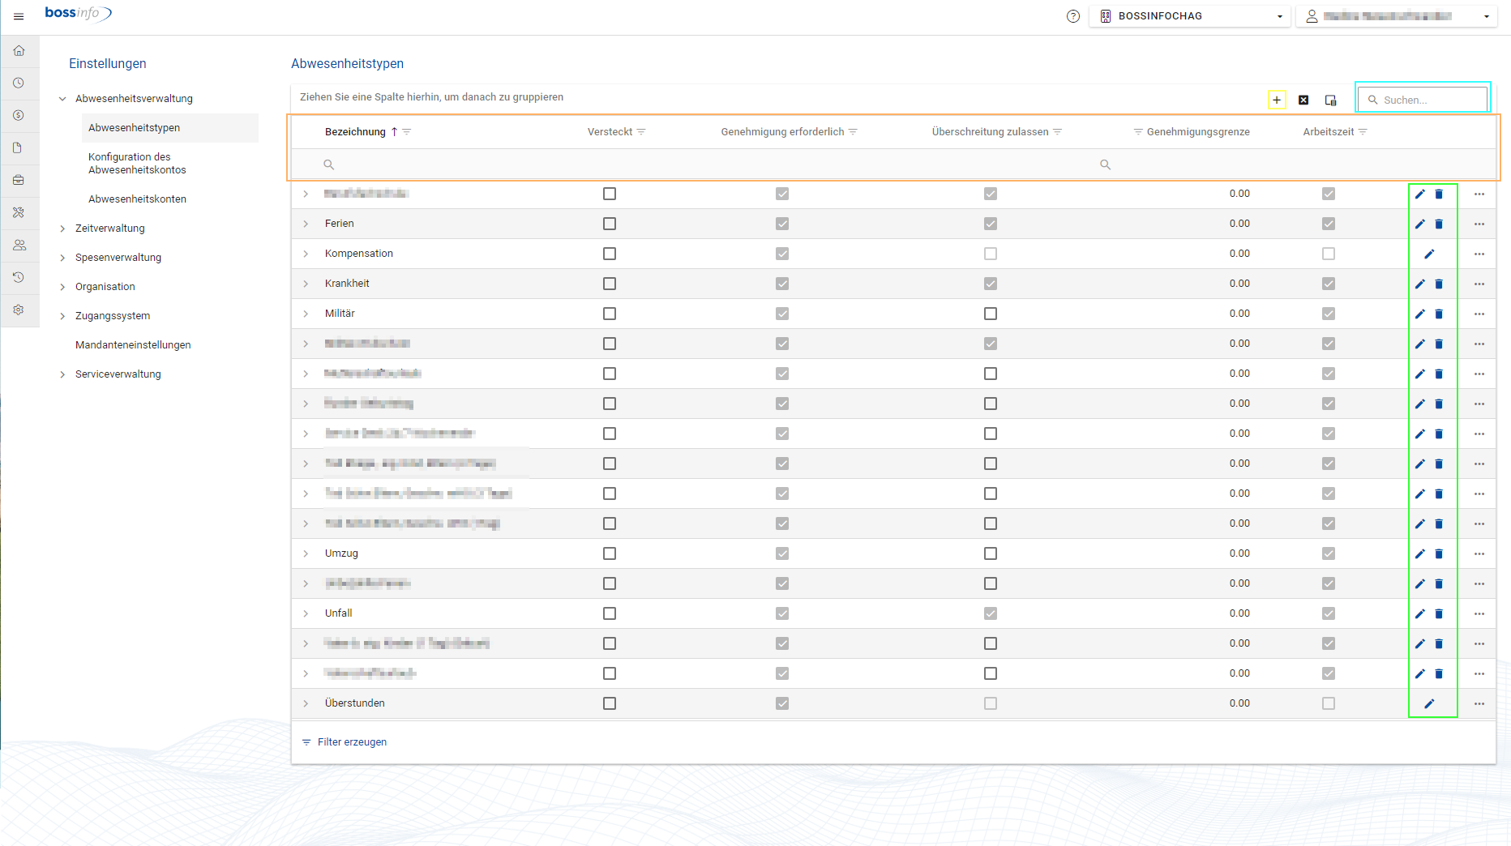Screen dimensions: 1511x846
Task: Click the plus icon to add absence type
Action: [x=1277, y=100]
